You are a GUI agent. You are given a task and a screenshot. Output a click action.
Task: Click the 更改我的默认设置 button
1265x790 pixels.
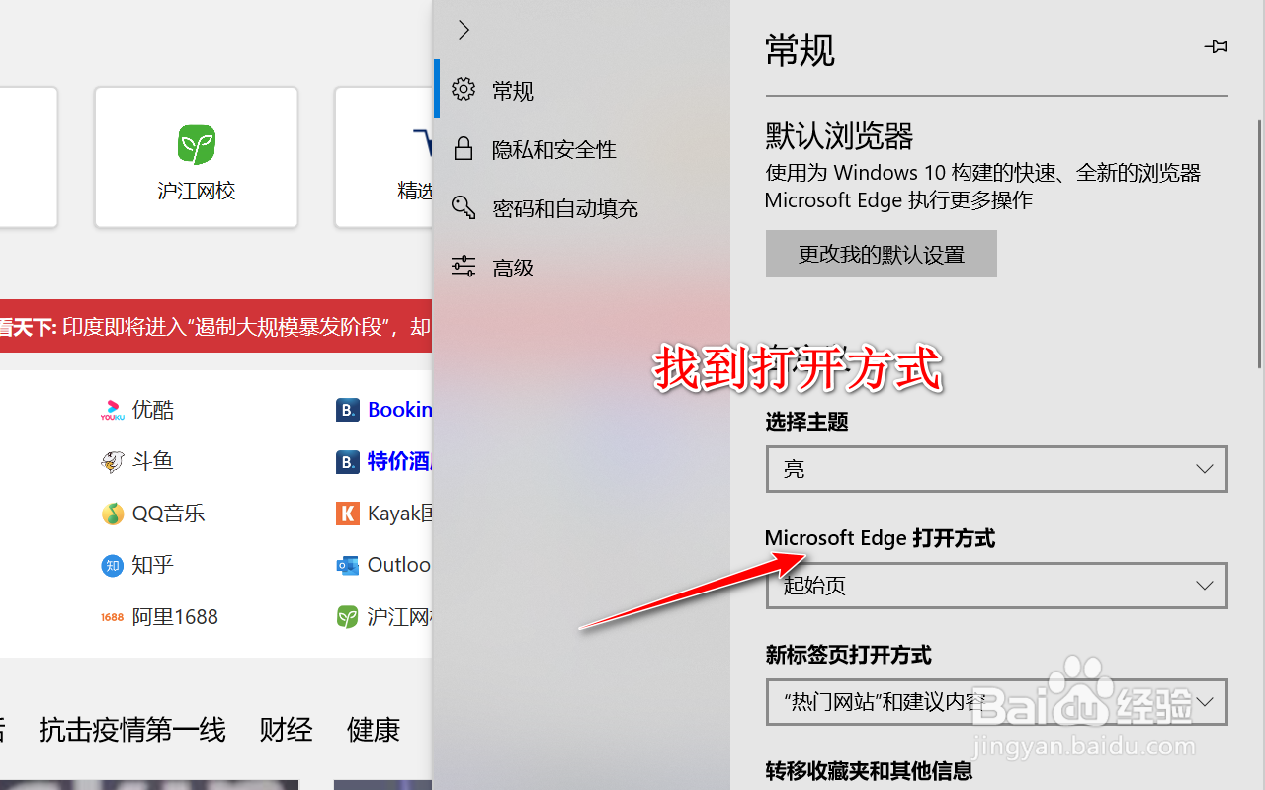point(882,254)
